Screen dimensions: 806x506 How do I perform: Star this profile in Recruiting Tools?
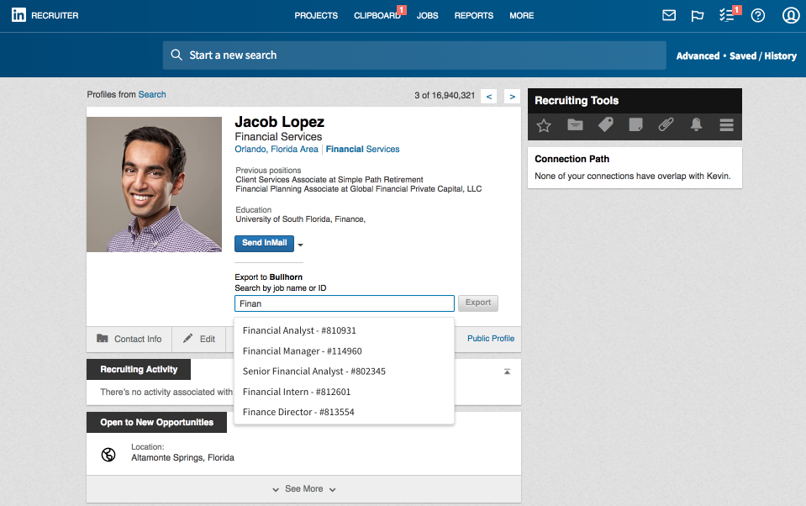543,125
